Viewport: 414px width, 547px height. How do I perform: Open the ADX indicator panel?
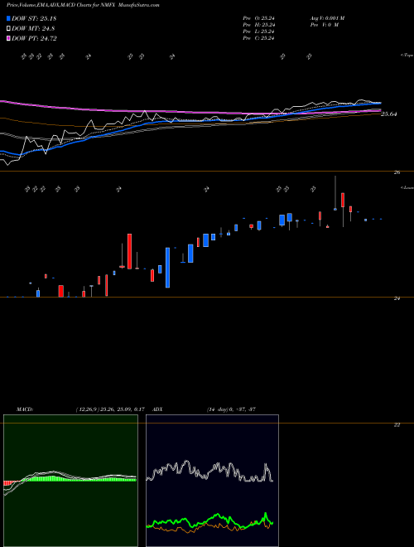point(212,481)
